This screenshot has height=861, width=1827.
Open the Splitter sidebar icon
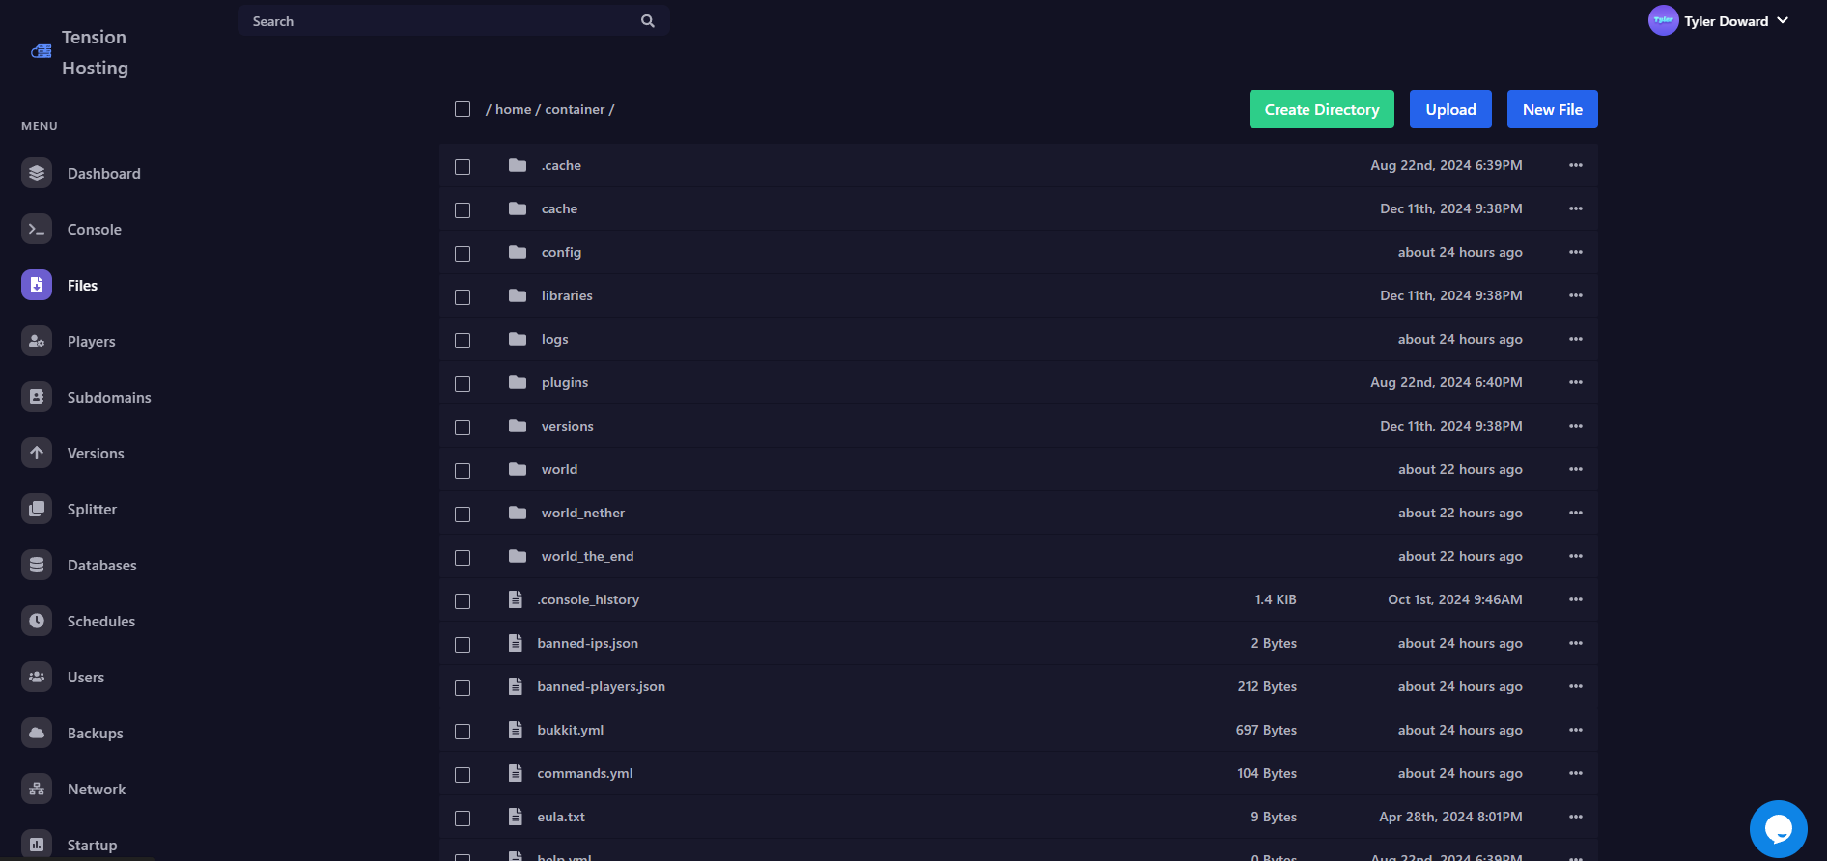pyautogui.click(x=37, y=509)
